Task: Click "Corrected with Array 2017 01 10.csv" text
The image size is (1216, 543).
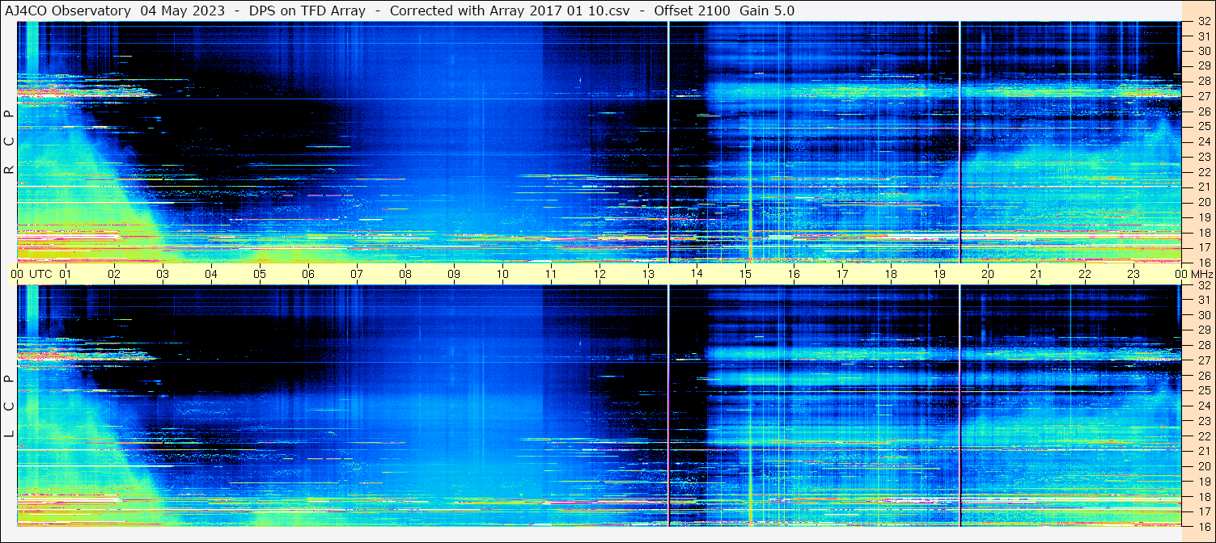Action: (x=511, y=11)
